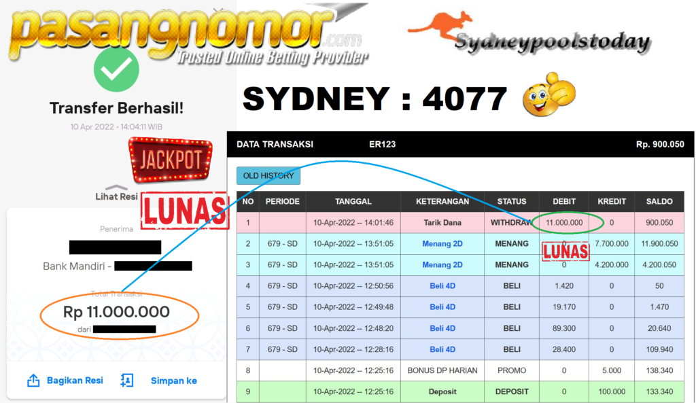Select the WITHDRAW status cell
696x403 pixels.
point(511,223)
